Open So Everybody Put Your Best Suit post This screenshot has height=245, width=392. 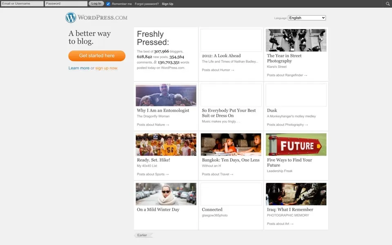point(229,113)
